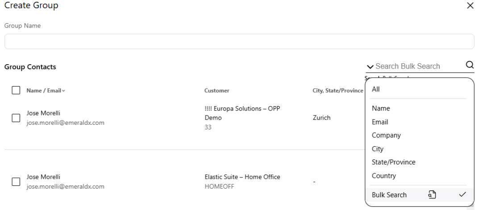Toggle the select-all contacts checkbox
Screen dimensions: 479x210
tap(16, 91)
